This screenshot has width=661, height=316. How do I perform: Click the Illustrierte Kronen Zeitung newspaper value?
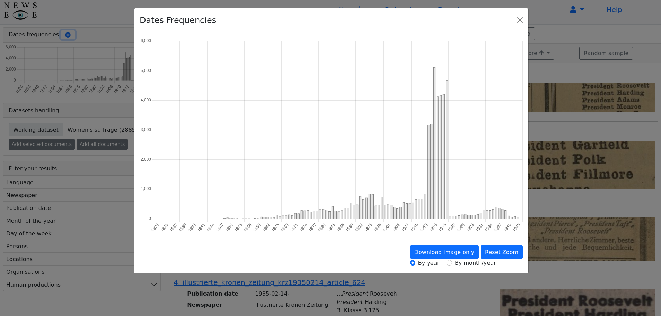point(291,305)
